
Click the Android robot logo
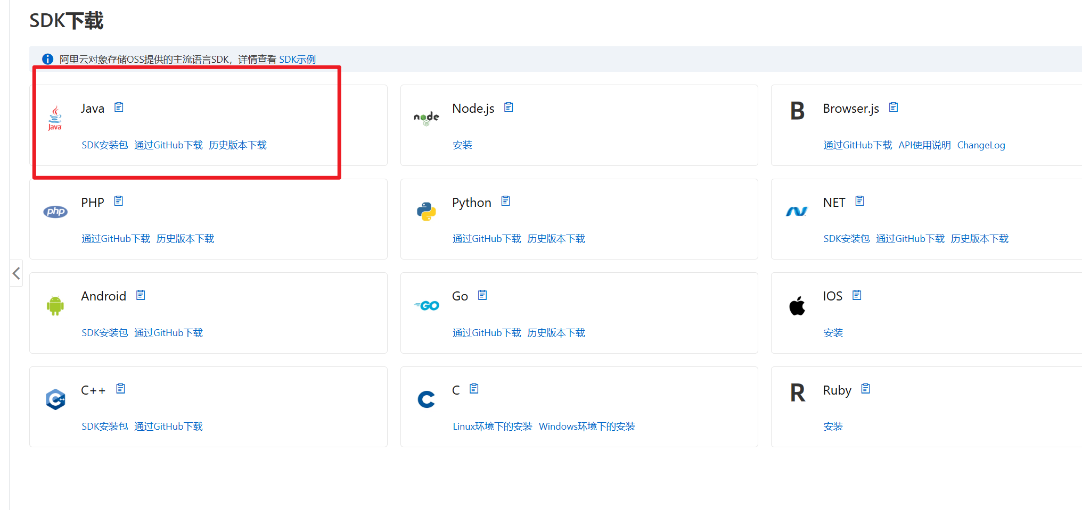[x=55, y=306]
